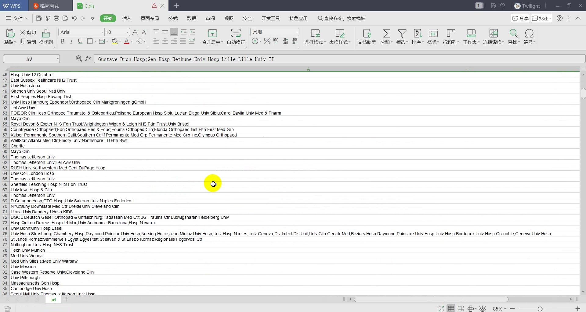
Task: Click the decrease indent icon
Action: pos(183,32)
